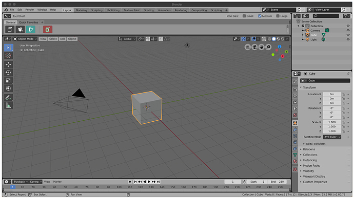Switch to solid viewport shading

(274, 39)
